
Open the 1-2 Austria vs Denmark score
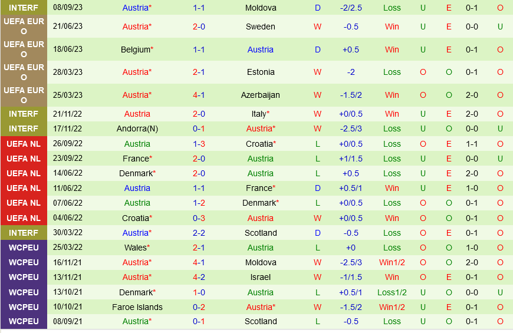(x=199, y=203)
